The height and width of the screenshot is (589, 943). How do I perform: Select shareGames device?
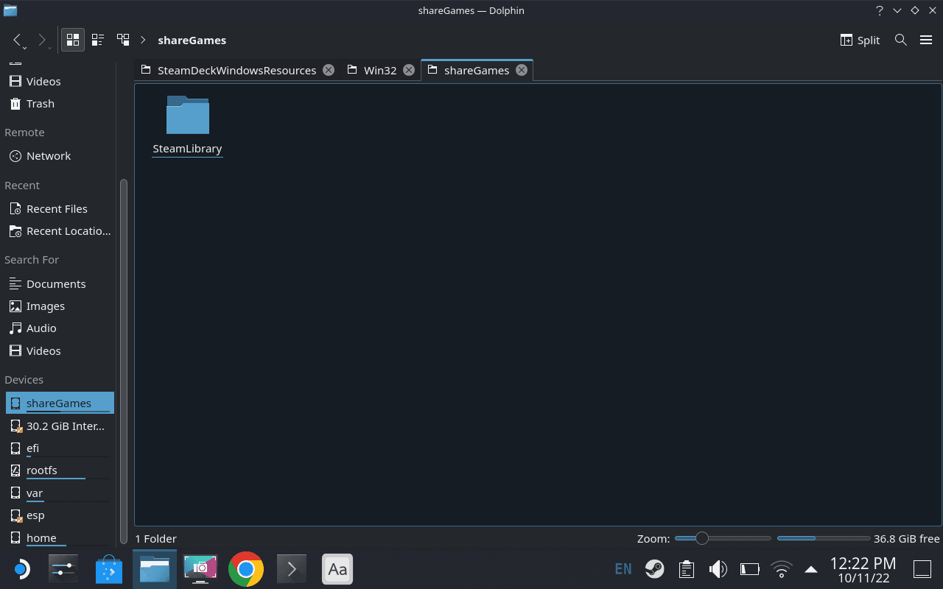59,403
